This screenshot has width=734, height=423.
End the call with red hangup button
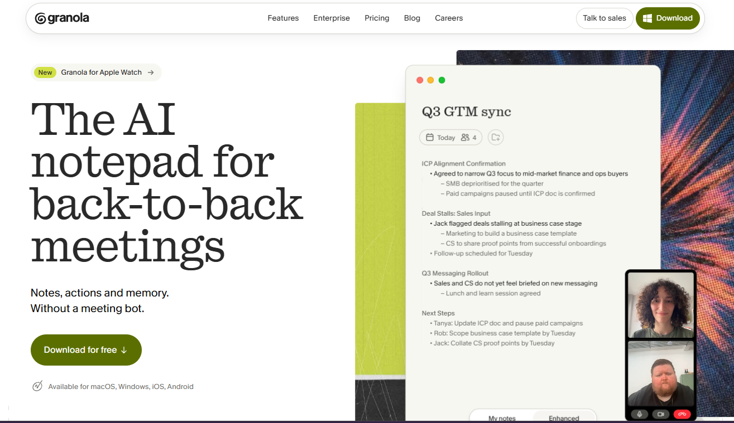click(x=682, y=414)
